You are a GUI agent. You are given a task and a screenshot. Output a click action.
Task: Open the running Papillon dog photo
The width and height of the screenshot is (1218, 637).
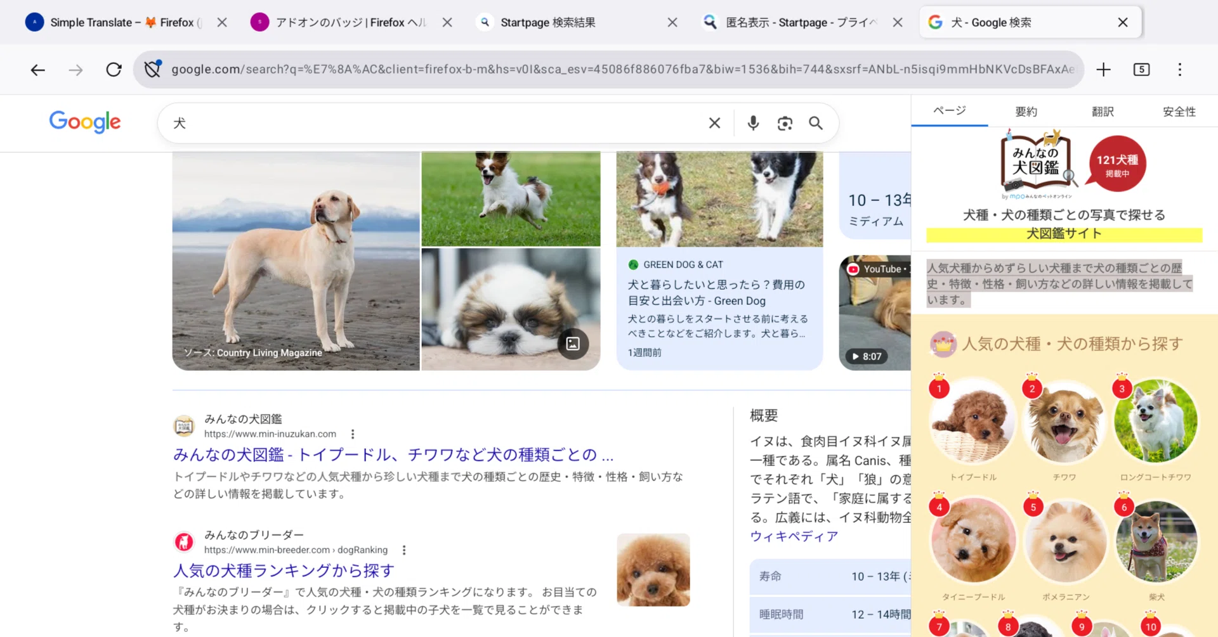[511, 198]
